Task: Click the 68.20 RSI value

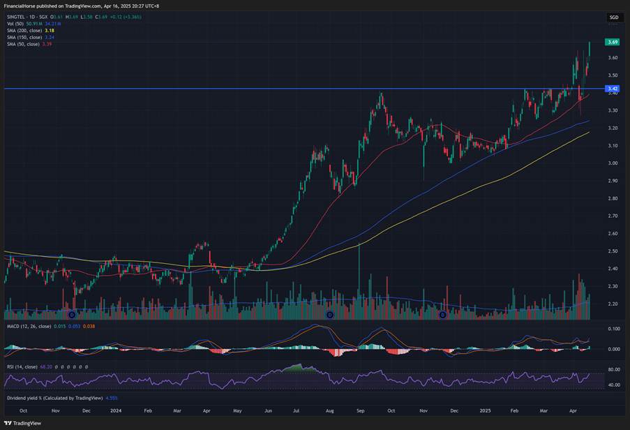Action: click(x=46, y=367)
